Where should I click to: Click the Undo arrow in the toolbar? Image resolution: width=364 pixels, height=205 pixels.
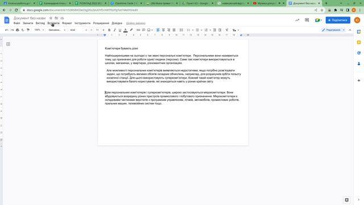tap(6, 30)
